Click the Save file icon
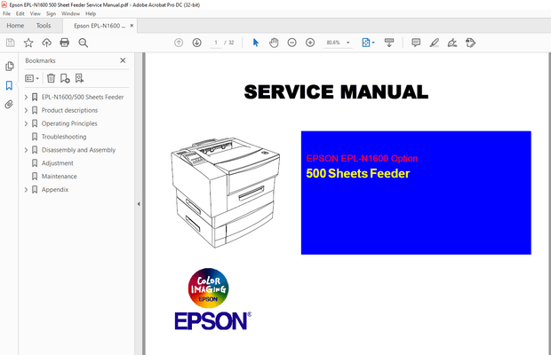Image resolution: width=551 pixels, height=355 pixels. [x=10, y=43]
